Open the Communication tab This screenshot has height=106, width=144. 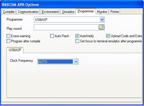tap(28, 12)
